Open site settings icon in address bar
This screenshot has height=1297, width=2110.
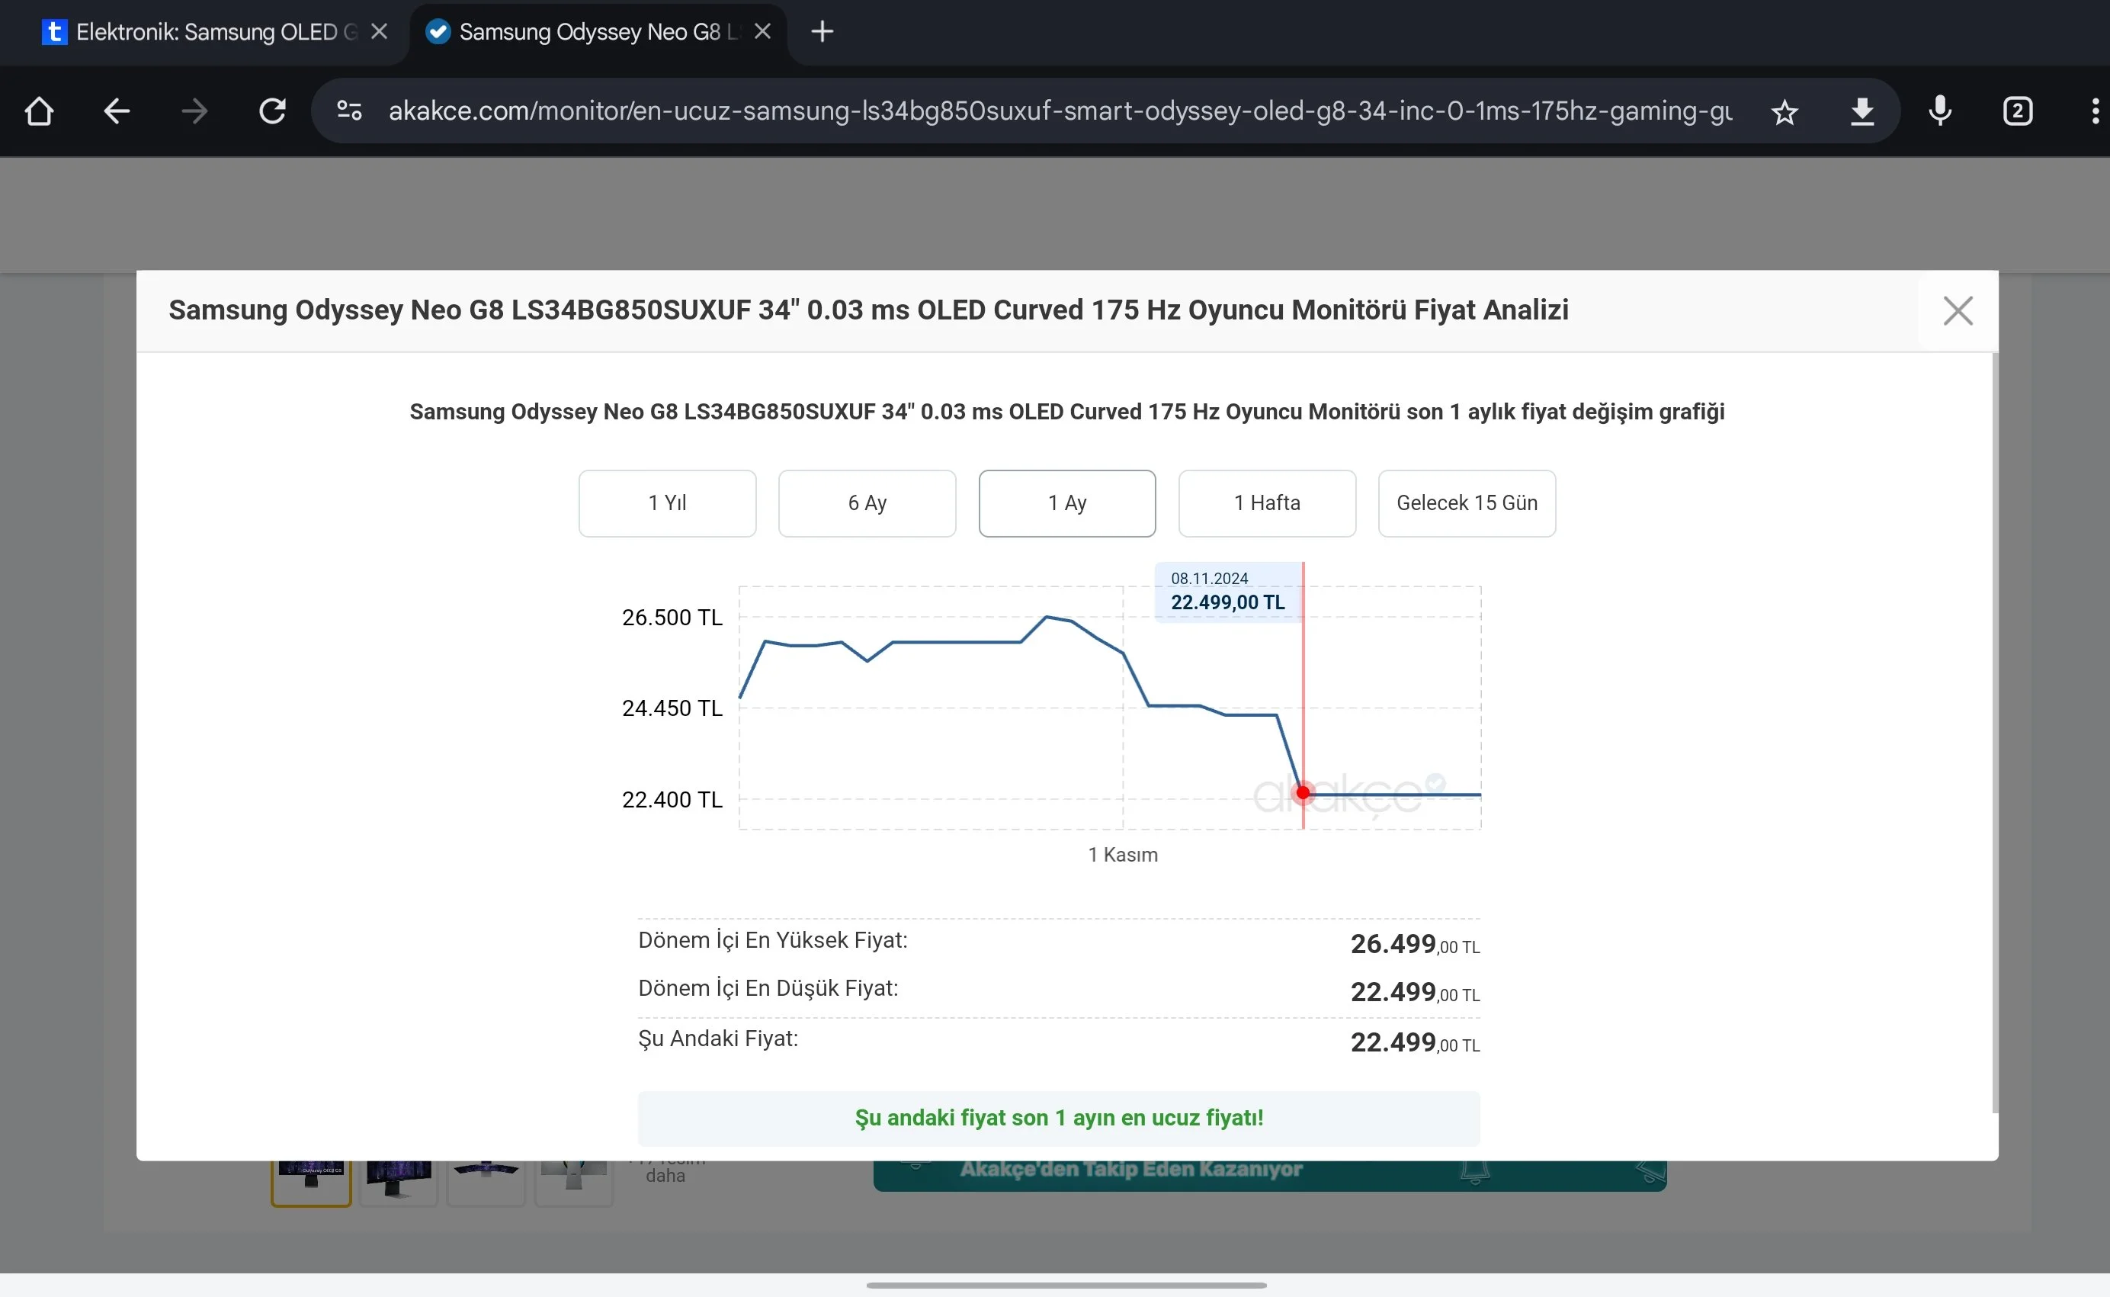coord(350,111)
